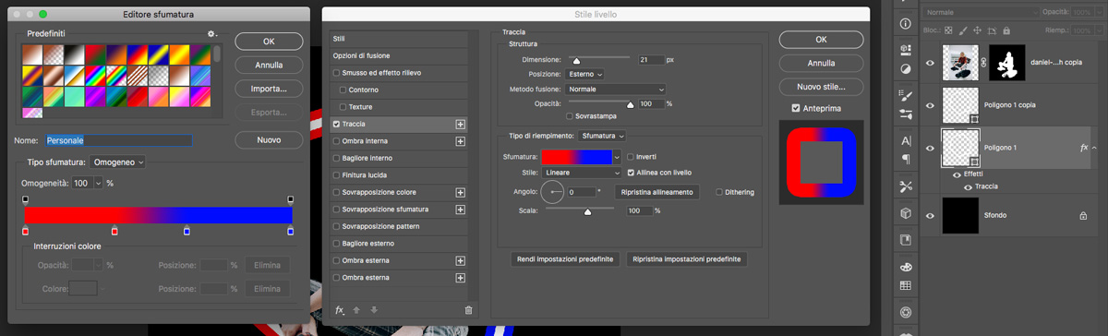This screenshot has height=336, width=1108.
Task: Open the color palette panel icon
Action: pos(905,267)
